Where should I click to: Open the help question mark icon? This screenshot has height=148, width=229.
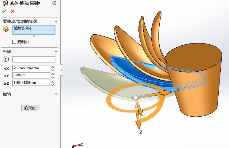coord(54,3)
